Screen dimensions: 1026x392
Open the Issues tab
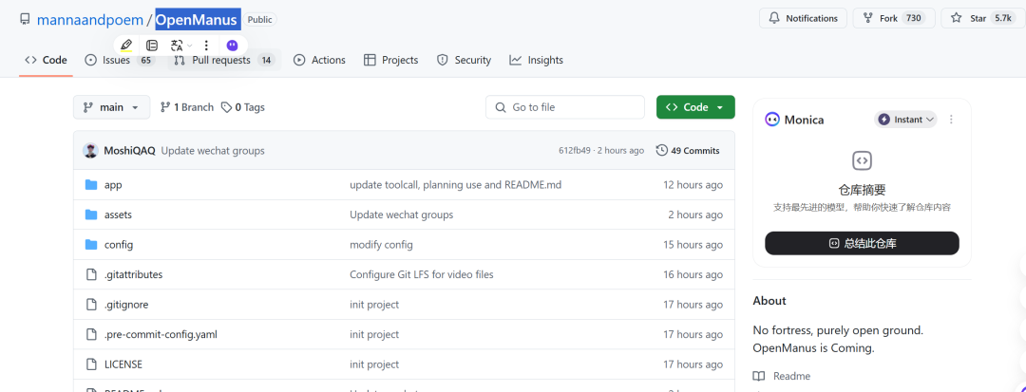[x=120, y=60]
